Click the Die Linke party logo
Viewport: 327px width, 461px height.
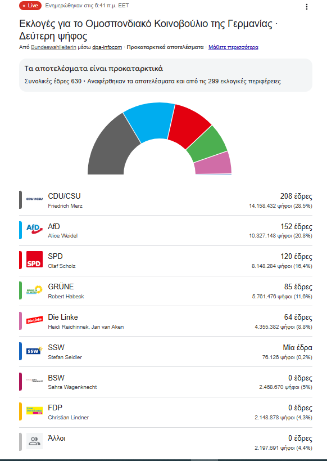(x=34, y=320)
